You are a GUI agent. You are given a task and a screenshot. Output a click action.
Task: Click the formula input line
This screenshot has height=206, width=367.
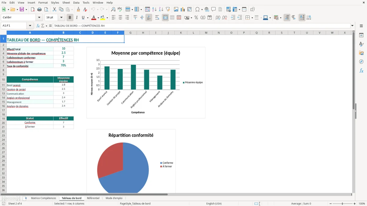(x=202, y=26)
